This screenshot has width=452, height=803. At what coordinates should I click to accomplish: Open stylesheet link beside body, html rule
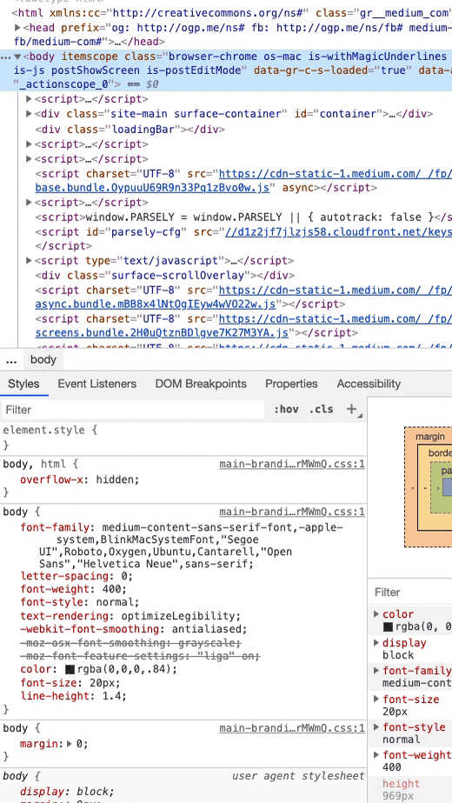pyautogui.click(x=292, y=465)
